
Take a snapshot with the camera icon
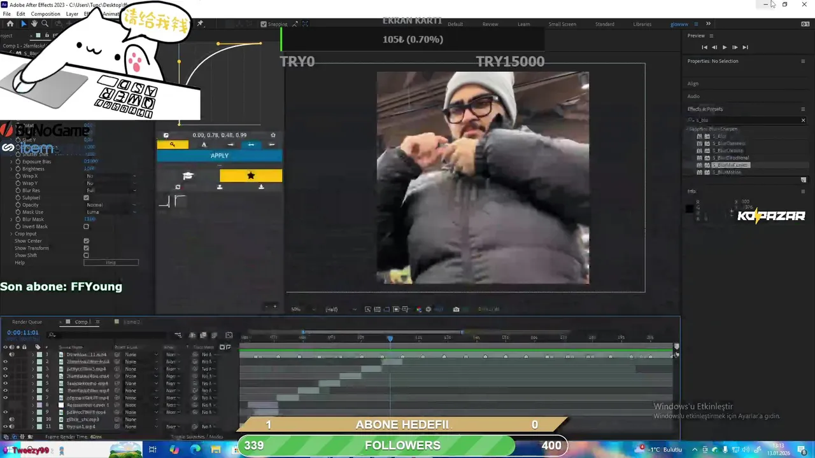tap(456, 309)
